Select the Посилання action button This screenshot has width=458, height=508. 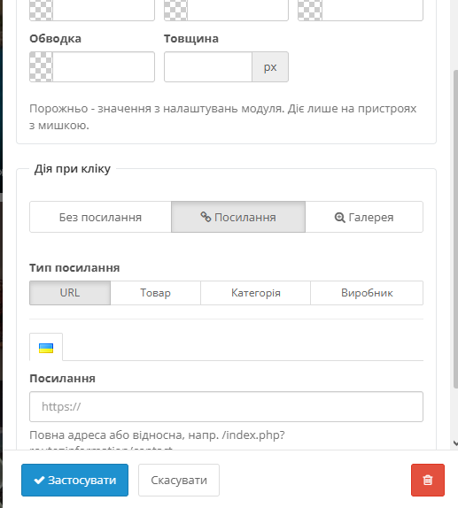coord(238,217)
